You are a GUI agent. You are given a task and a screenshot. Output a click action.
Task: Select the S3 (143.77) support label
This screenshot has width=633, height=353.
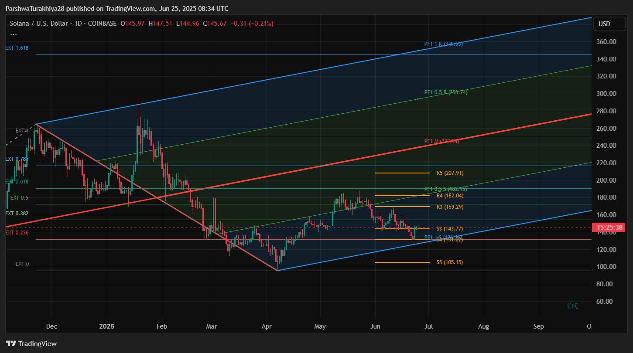tap(449, 229)
